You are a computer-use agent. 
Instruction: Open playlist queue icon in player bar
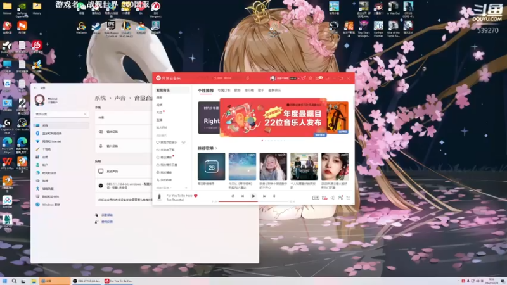[348, 198]
